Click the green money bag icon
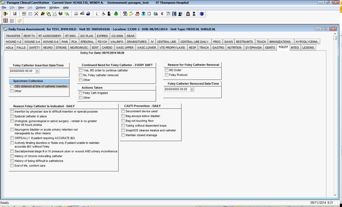The image size is (342, 207). pyautogui.click(x=116, y=14)
